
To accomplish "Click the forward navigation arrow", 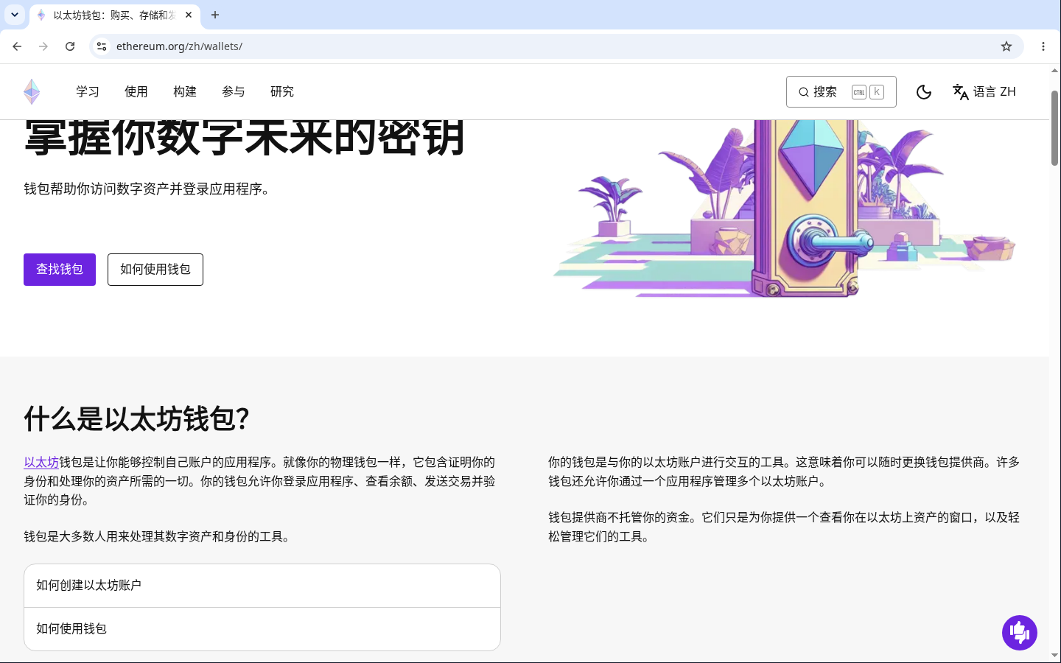I will click(43, 46).
